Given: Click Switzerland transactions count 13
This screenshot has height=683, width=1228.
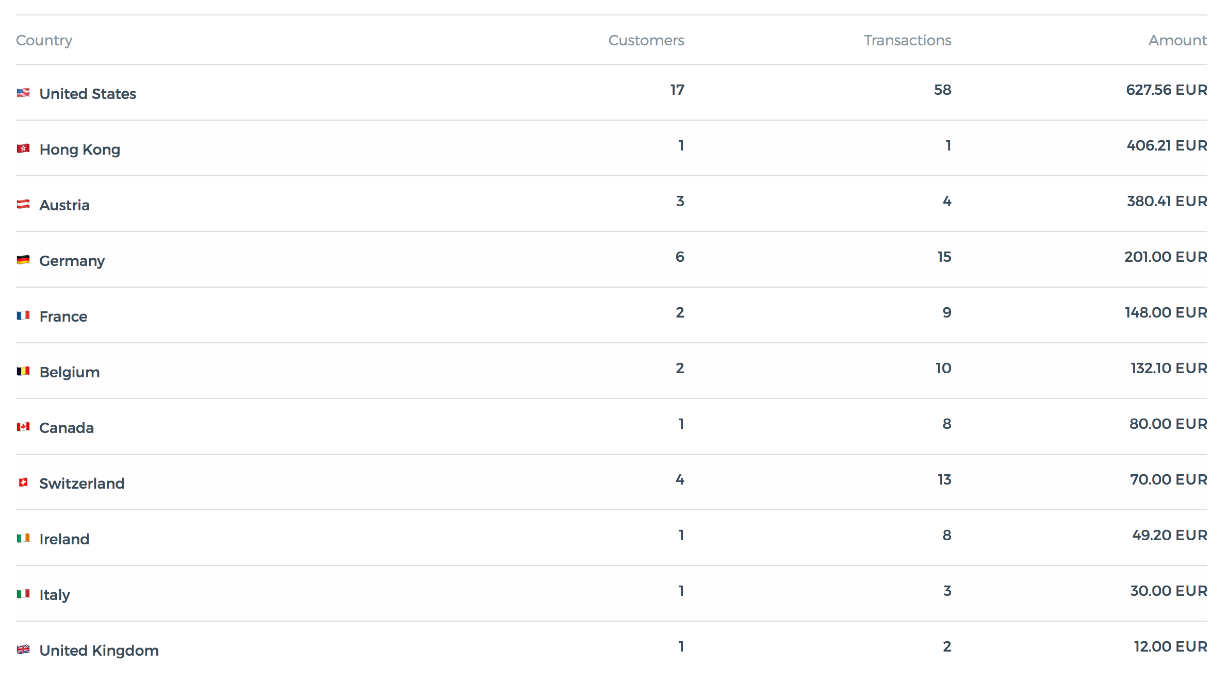Looking at the screenshot, I should pos(944,479).
